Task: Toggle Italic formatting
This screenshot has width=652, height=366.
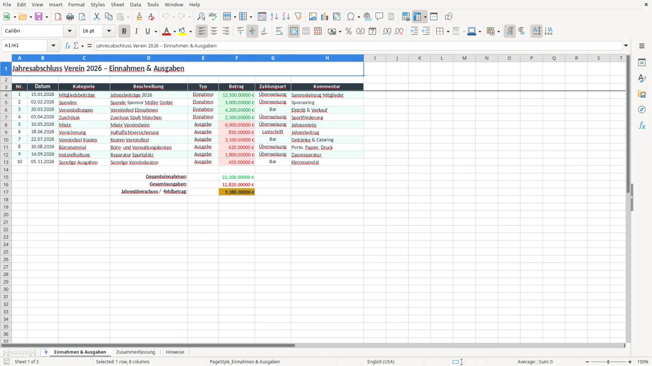Action: click(x=136, y=31)
